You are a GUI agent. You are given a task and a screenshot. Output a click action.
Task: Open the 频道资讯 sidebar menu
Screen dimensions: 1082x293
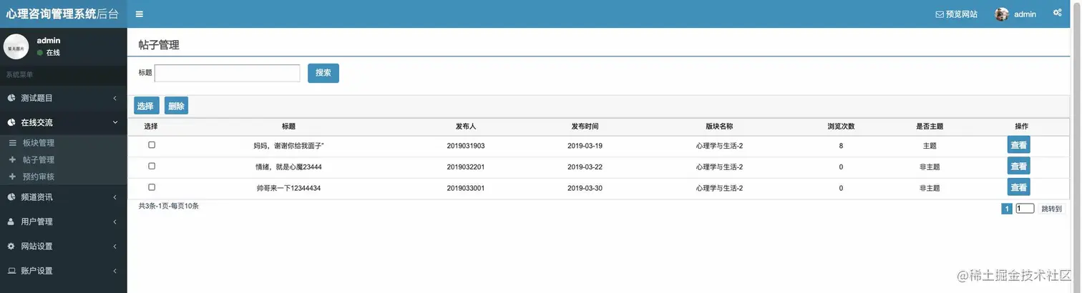click(64, 197)
